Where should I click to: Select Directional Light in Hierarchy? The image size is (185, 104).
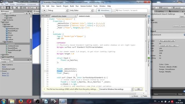point(8,69)
